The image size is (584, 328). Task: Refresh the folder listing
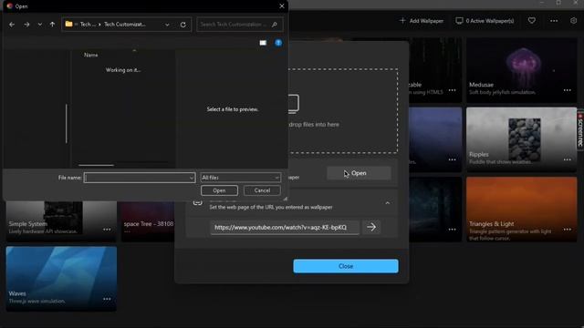click(183, 25)
